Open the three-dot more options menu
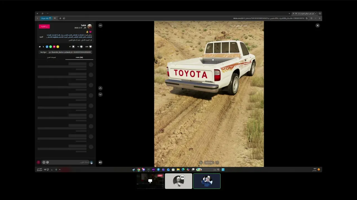This screenshot has width=357, height=200. (100, 26)
